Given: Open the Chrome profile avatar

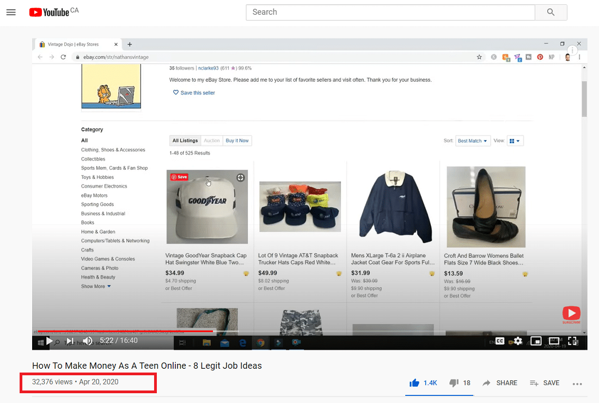Looking at the screenshot, I should (567, 57).
